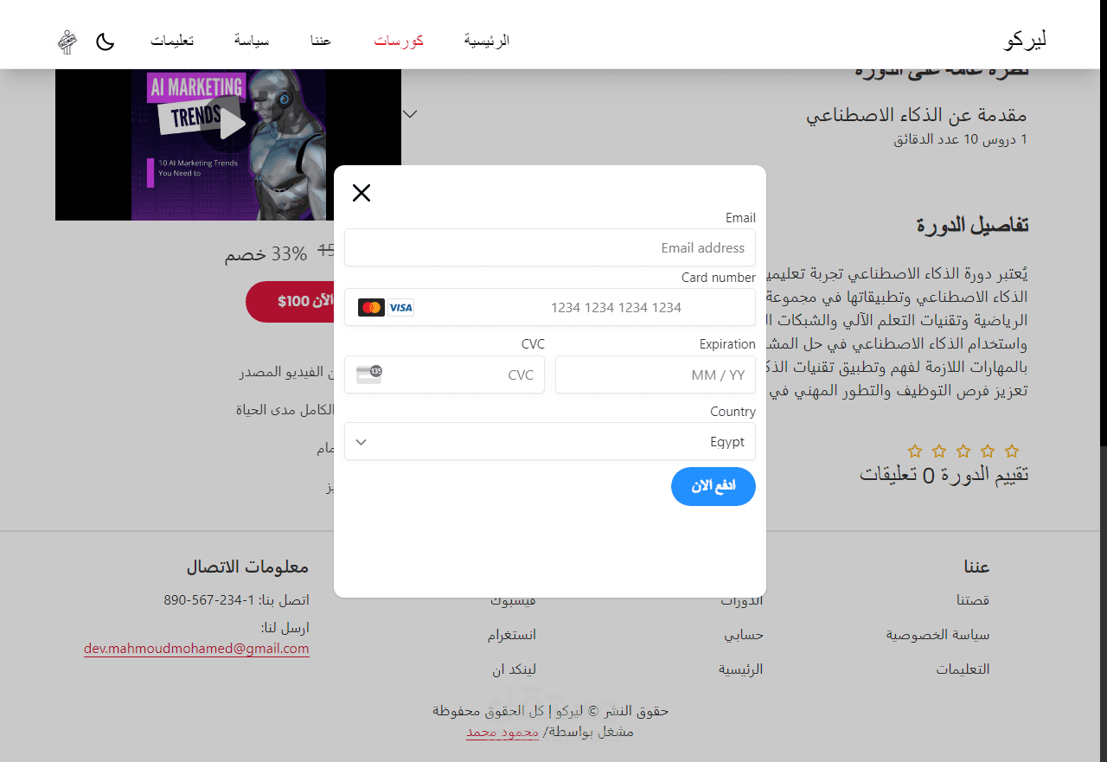Screen dimensions: 1107x762
Task: Open the user avatar icon in navbar
Action: [67, 42]
